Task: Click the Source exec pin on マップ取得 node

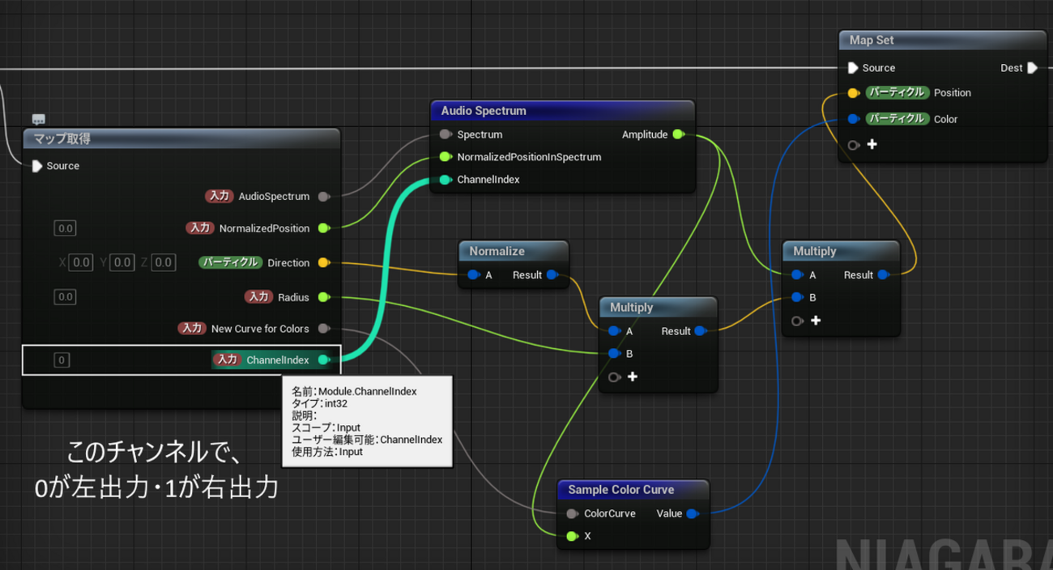Action: [x=36, y=166]
